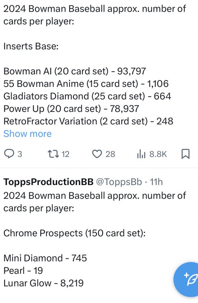Click the like count 28

tap(110, 154)
